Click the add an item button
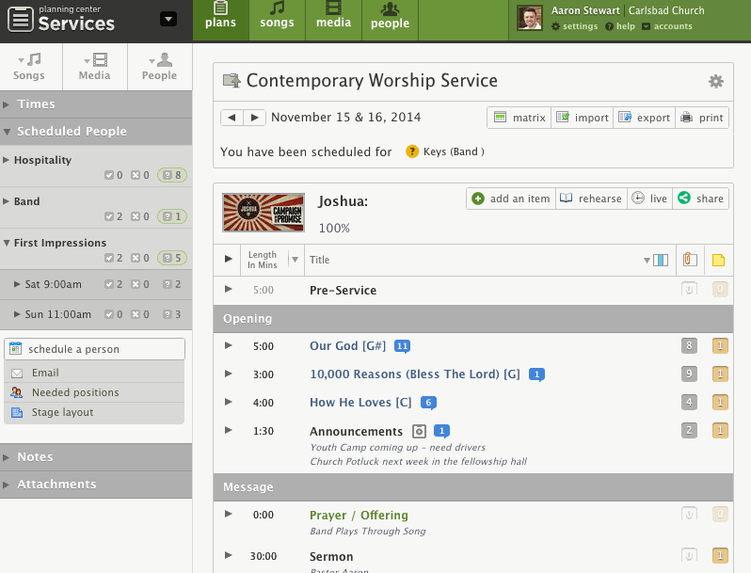This screenshot has width=751, height=573. (510, 199)
